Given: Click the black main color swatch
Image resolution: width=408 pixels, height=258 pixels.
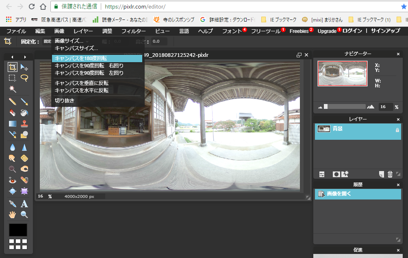Looking at the screenshot, I should coord(18,230).
